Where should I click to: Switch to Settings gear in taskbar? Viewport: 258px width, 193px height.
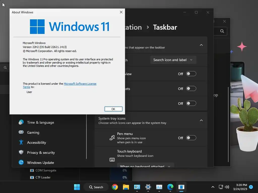click(x=148, y=187)
